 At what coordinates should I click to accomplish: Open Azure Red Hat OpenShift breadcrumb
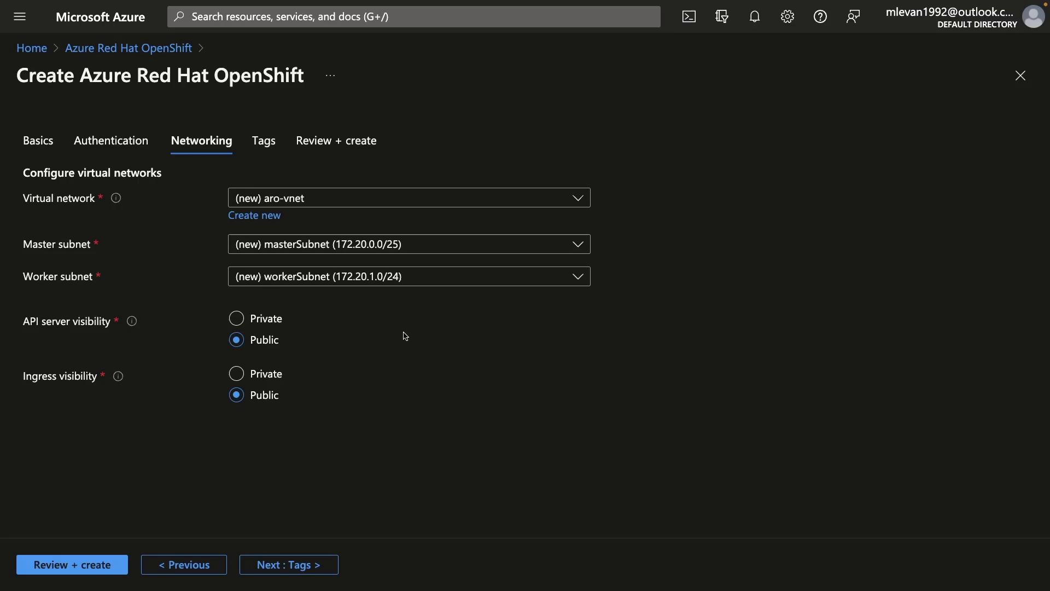(129, 48)
